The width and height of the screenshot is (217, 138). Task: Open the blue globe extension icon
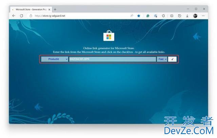(156, 16)
